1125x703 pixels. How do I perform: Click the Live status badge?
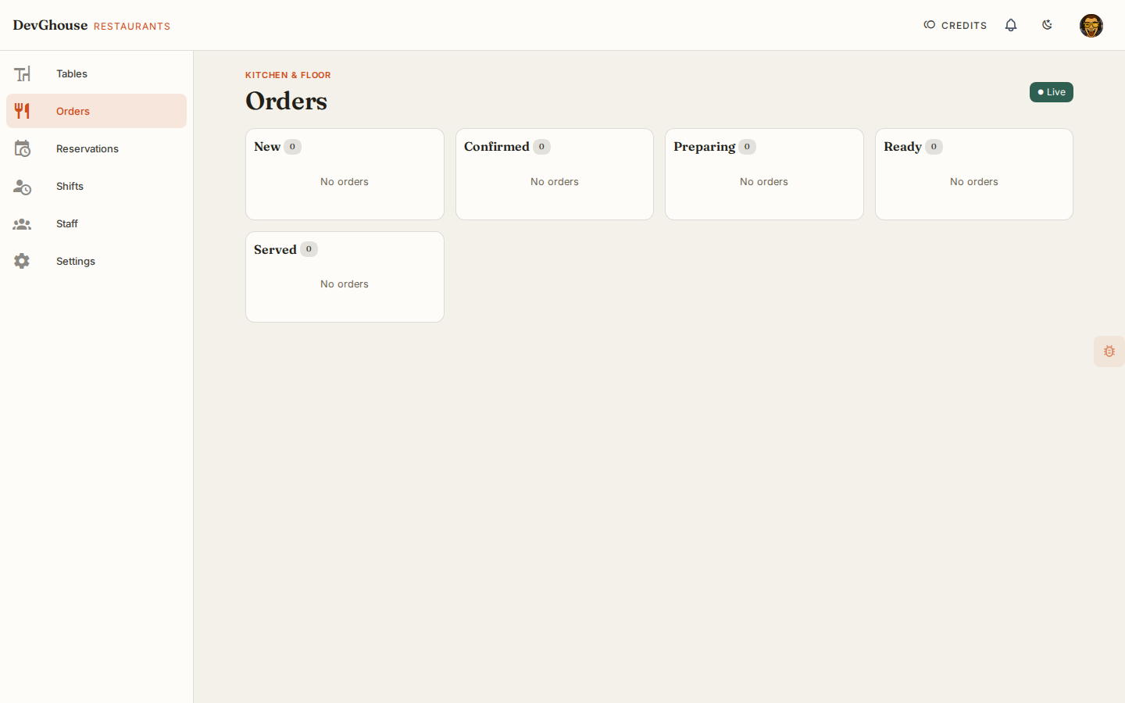click(1052, 92)
